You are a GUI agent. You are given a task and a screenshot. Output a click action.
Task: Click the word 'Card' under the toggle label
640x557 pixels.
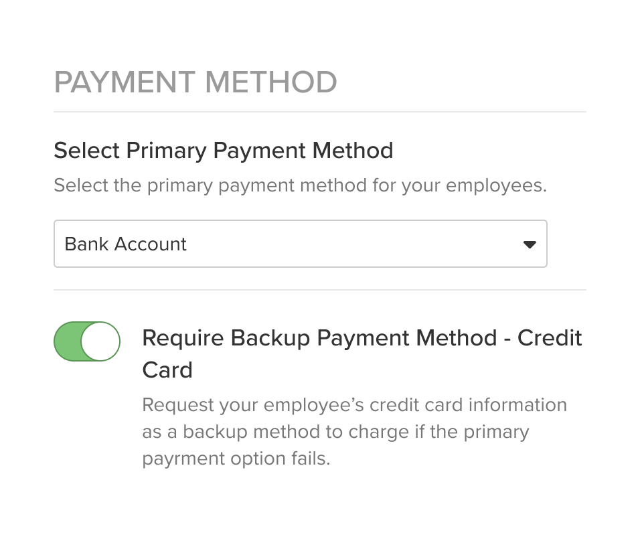(167, 370)
